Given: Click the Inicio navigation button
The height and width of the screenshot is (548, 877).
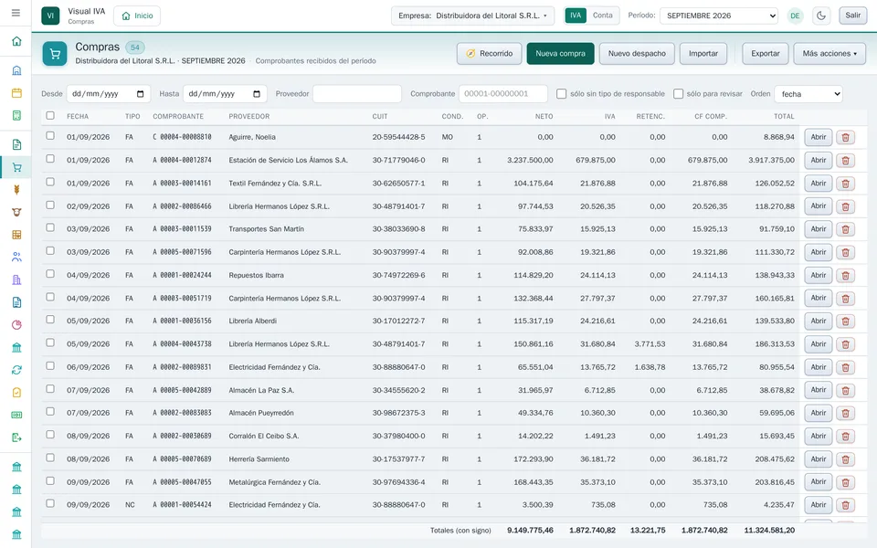Looking at the screenshot, I should click(x=137, y=16).
